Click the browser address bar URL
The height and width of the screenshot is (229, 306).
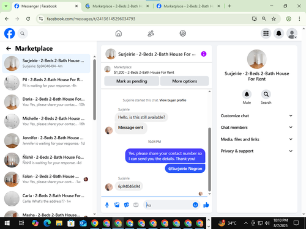tap(91, 19)
